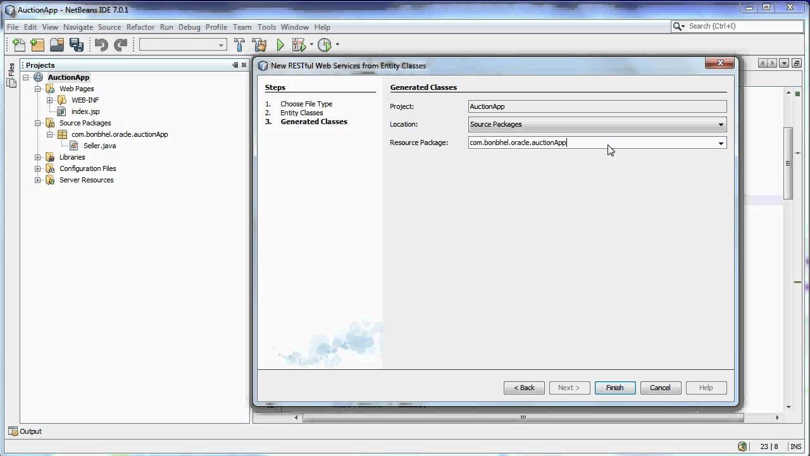Screen dimensions: 810x456
Task: Open the Profile menu
Action: (216, 27)
